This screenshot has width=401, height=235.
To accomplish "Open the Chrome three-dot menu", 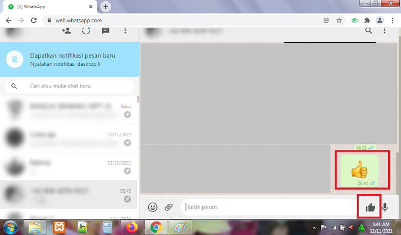I will click(392, 21).
